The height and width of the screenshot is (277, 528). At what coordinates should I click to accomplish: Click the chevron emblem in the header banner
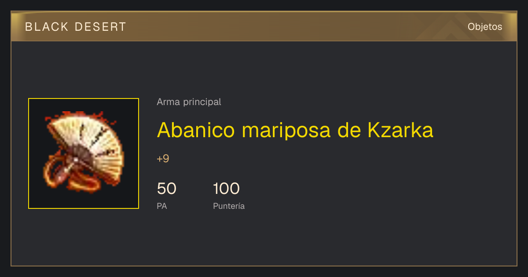pyautogui.click(x=453, y=28)
